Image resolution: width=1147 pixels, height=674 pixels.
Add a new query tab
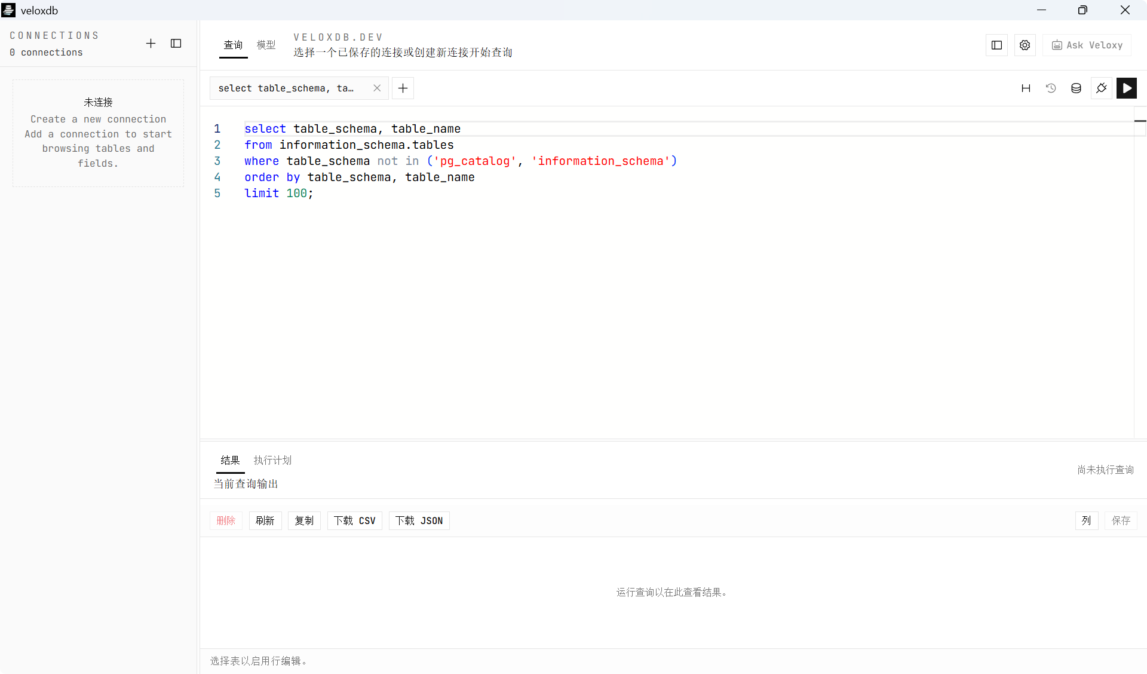point(403,88)
